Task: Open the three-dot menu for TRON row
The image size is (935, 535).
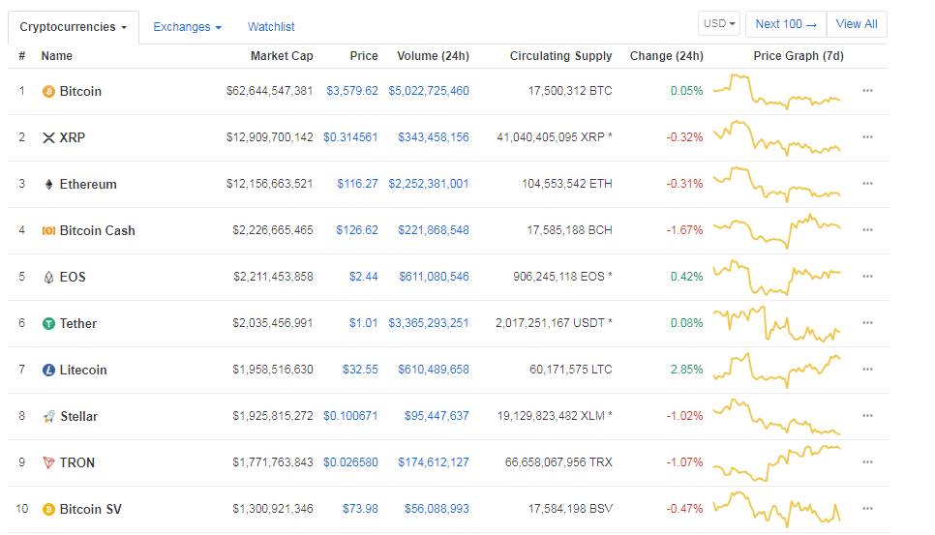Action: pos(867,462)
